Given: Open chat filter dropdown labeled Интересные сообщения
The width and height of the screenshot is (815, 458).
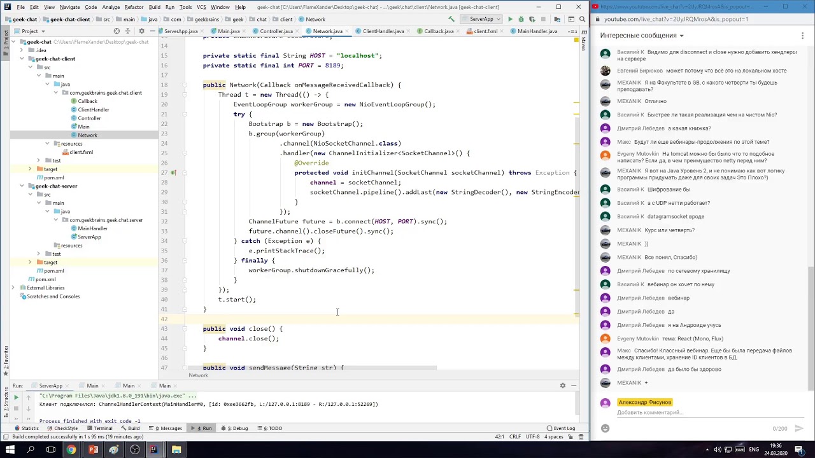Looking at the screenshot, I should point(642,36).
